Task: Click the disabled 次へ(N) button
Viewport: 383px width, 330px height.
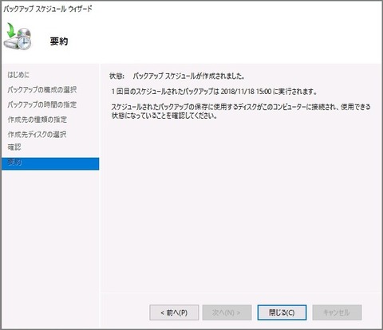Action: [x=227, y=312]
